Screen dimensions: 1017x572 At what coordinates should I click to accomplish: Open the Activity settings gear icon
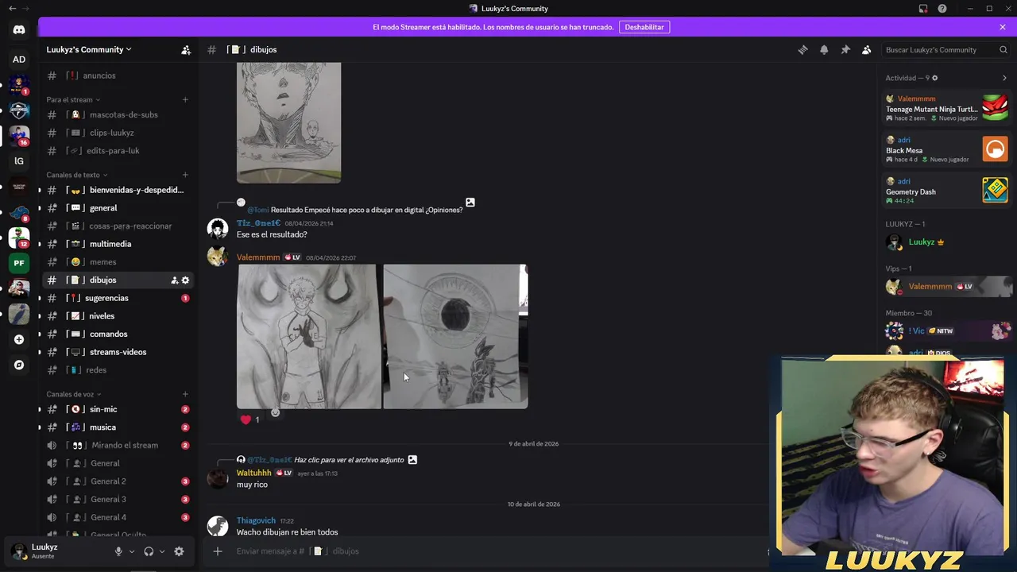tap(934, 78)
